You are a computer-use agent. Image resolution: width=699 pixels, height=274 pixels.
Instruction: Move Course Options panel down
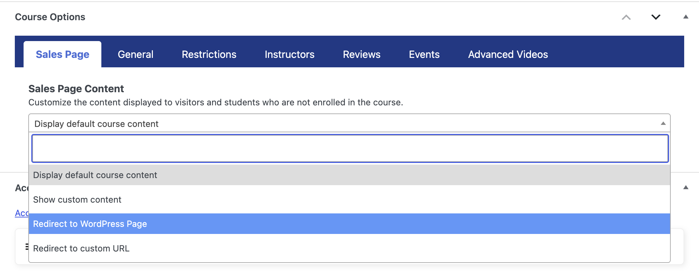(x=656, y=17)
